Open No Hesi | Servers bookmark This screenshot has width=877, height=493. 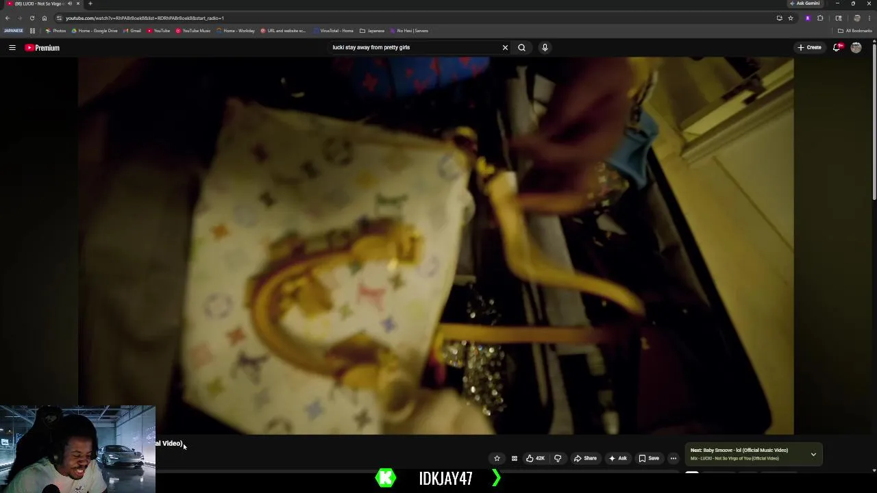tap(409, 31)
